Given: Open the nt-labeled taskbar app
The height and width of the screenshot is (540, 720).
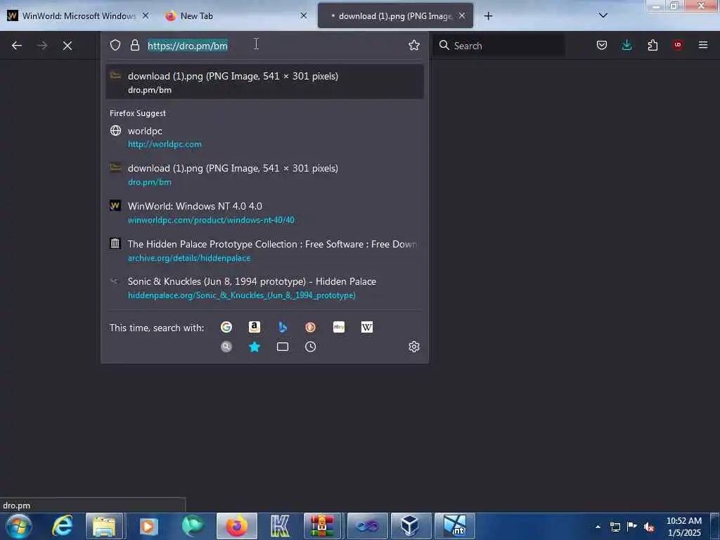Looking at the screenshot, I should [x=455, y=526].
